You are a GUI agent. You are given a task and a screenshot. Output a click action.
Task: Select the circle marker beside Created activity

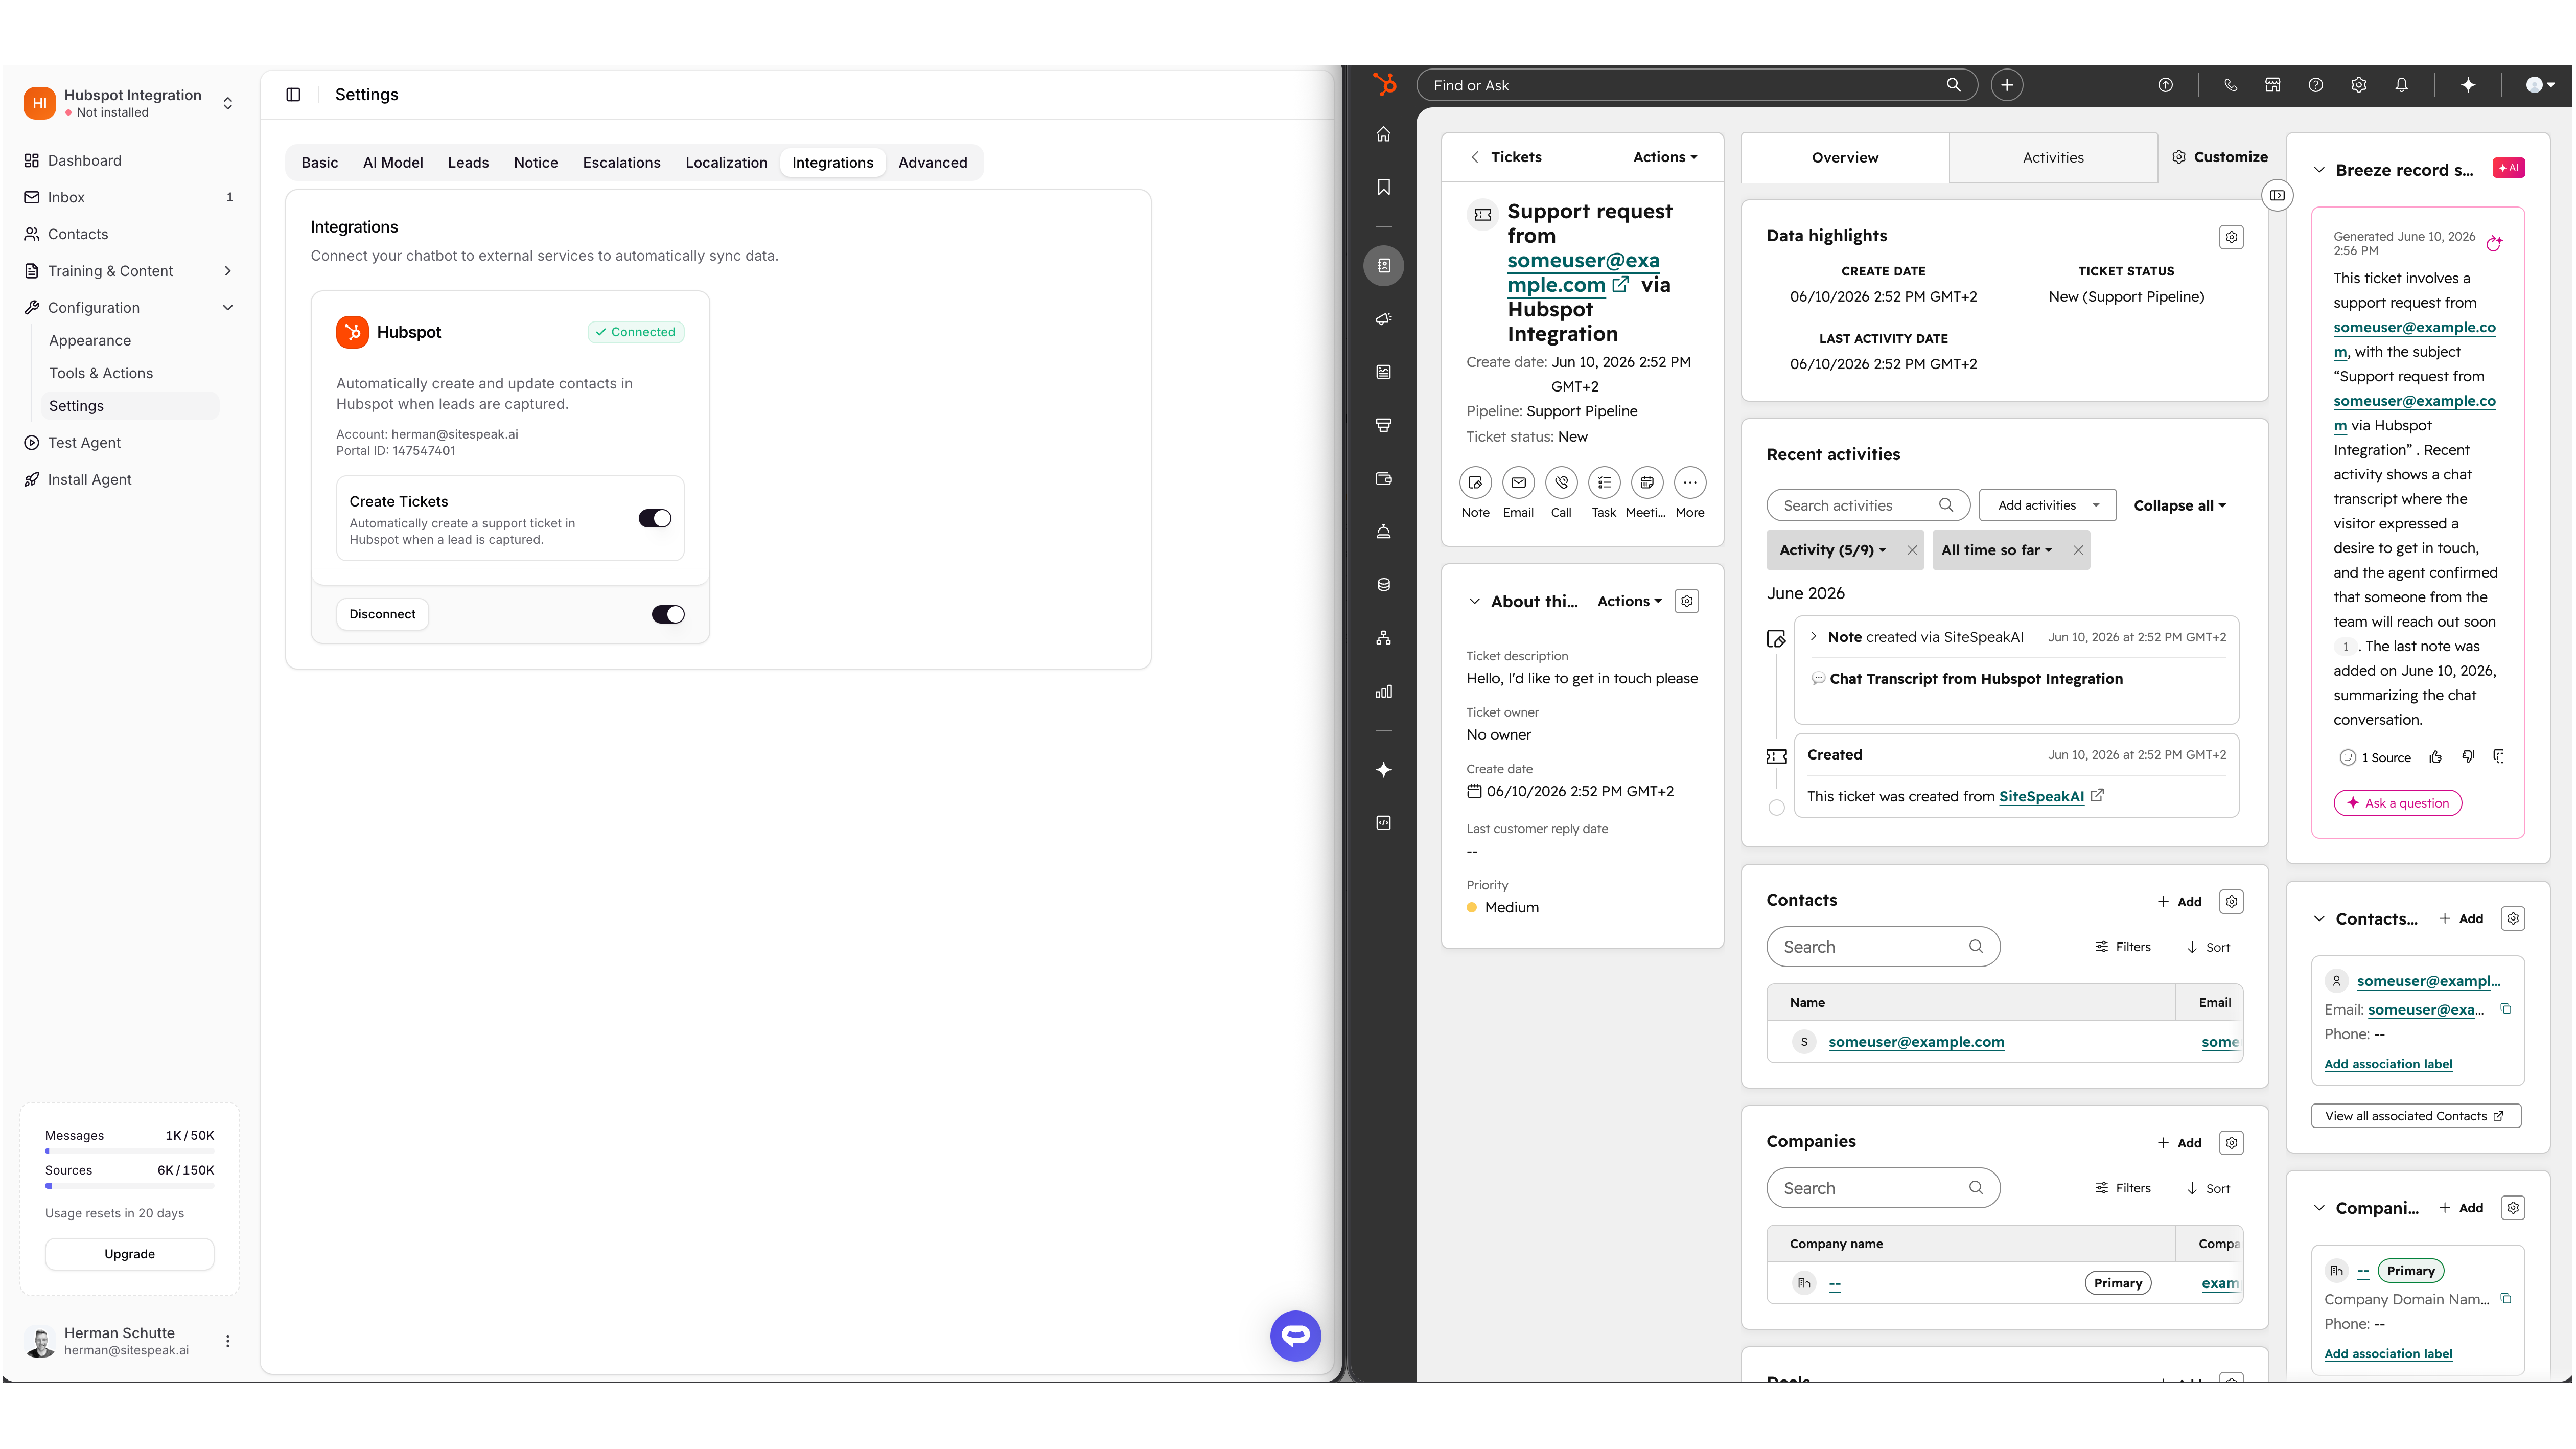pyautogui.click(x=1776, y=808)
